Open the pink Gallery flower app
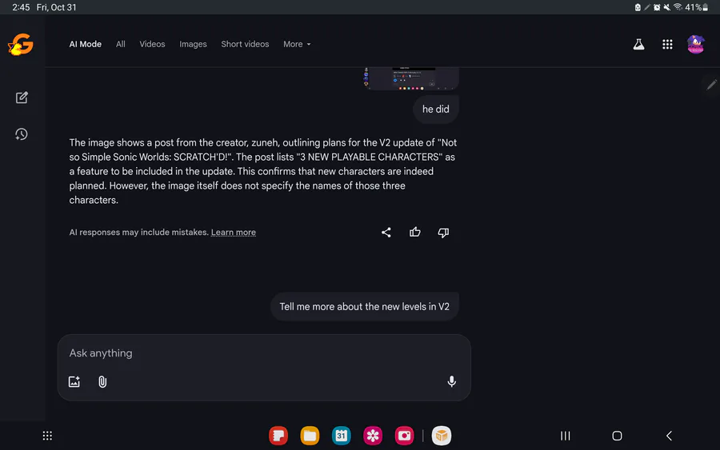Image resolution: width=720 pixels, height=450 pixels. [373, 436]
